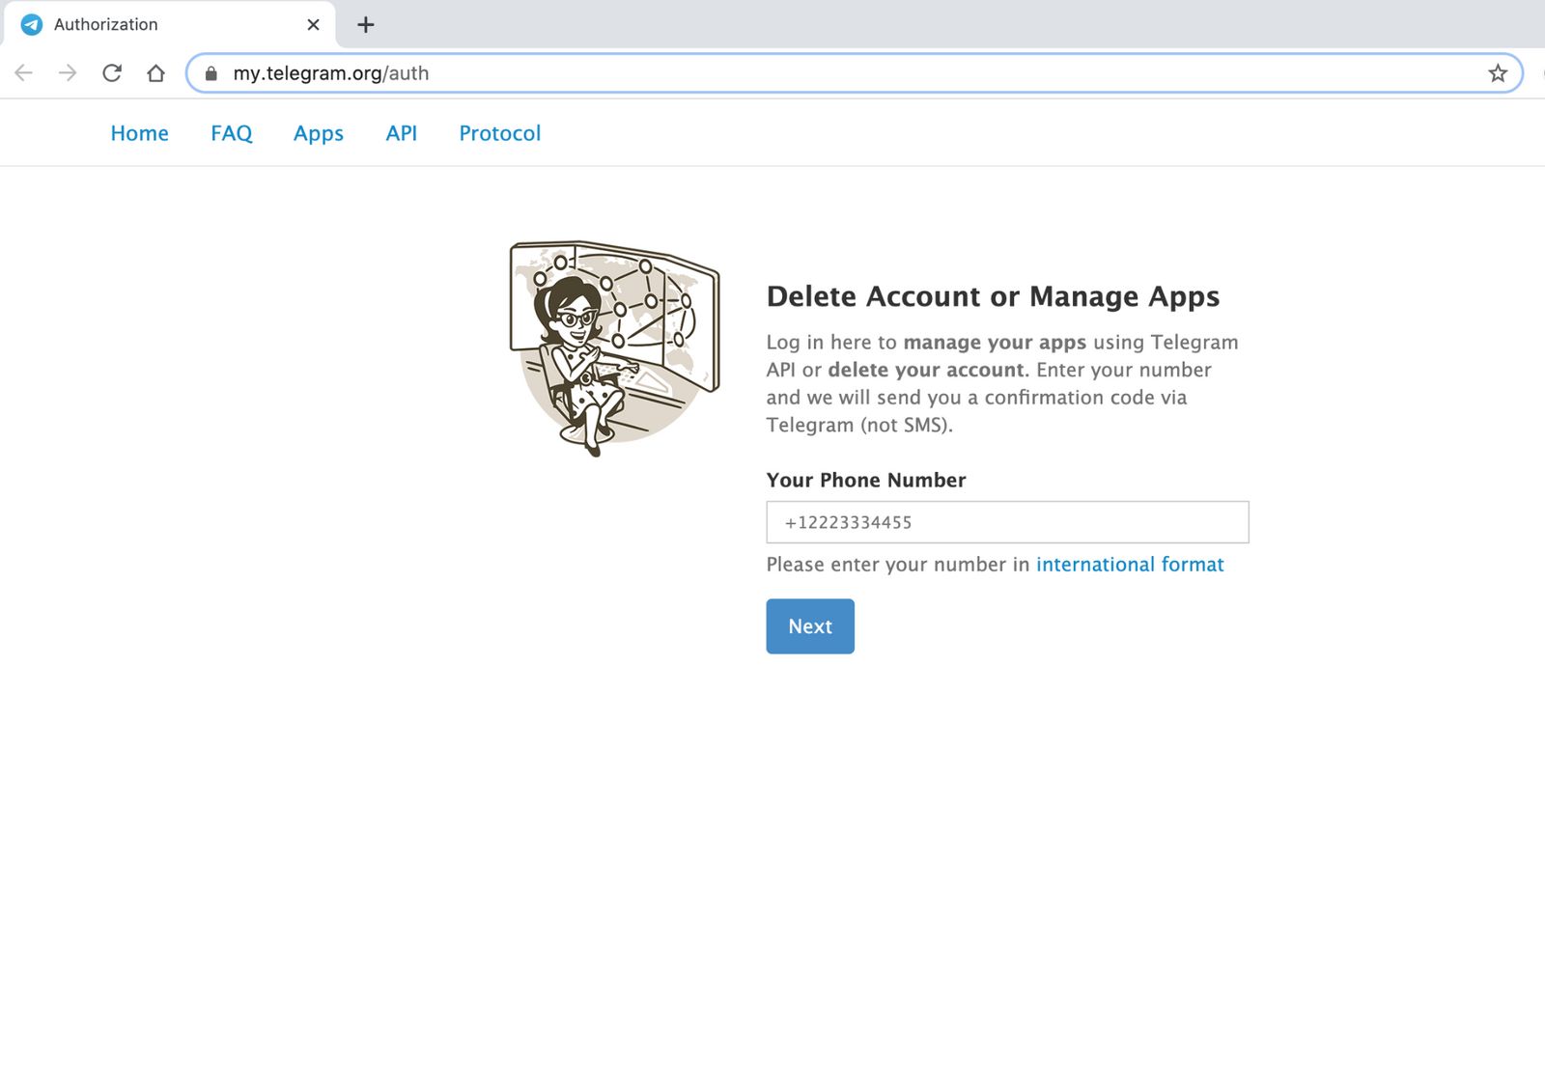Image resolution: width=1545 pixels, height=1082 pixels.
Task: Click the browser forward arrow
Action: [x=68, y=73]
